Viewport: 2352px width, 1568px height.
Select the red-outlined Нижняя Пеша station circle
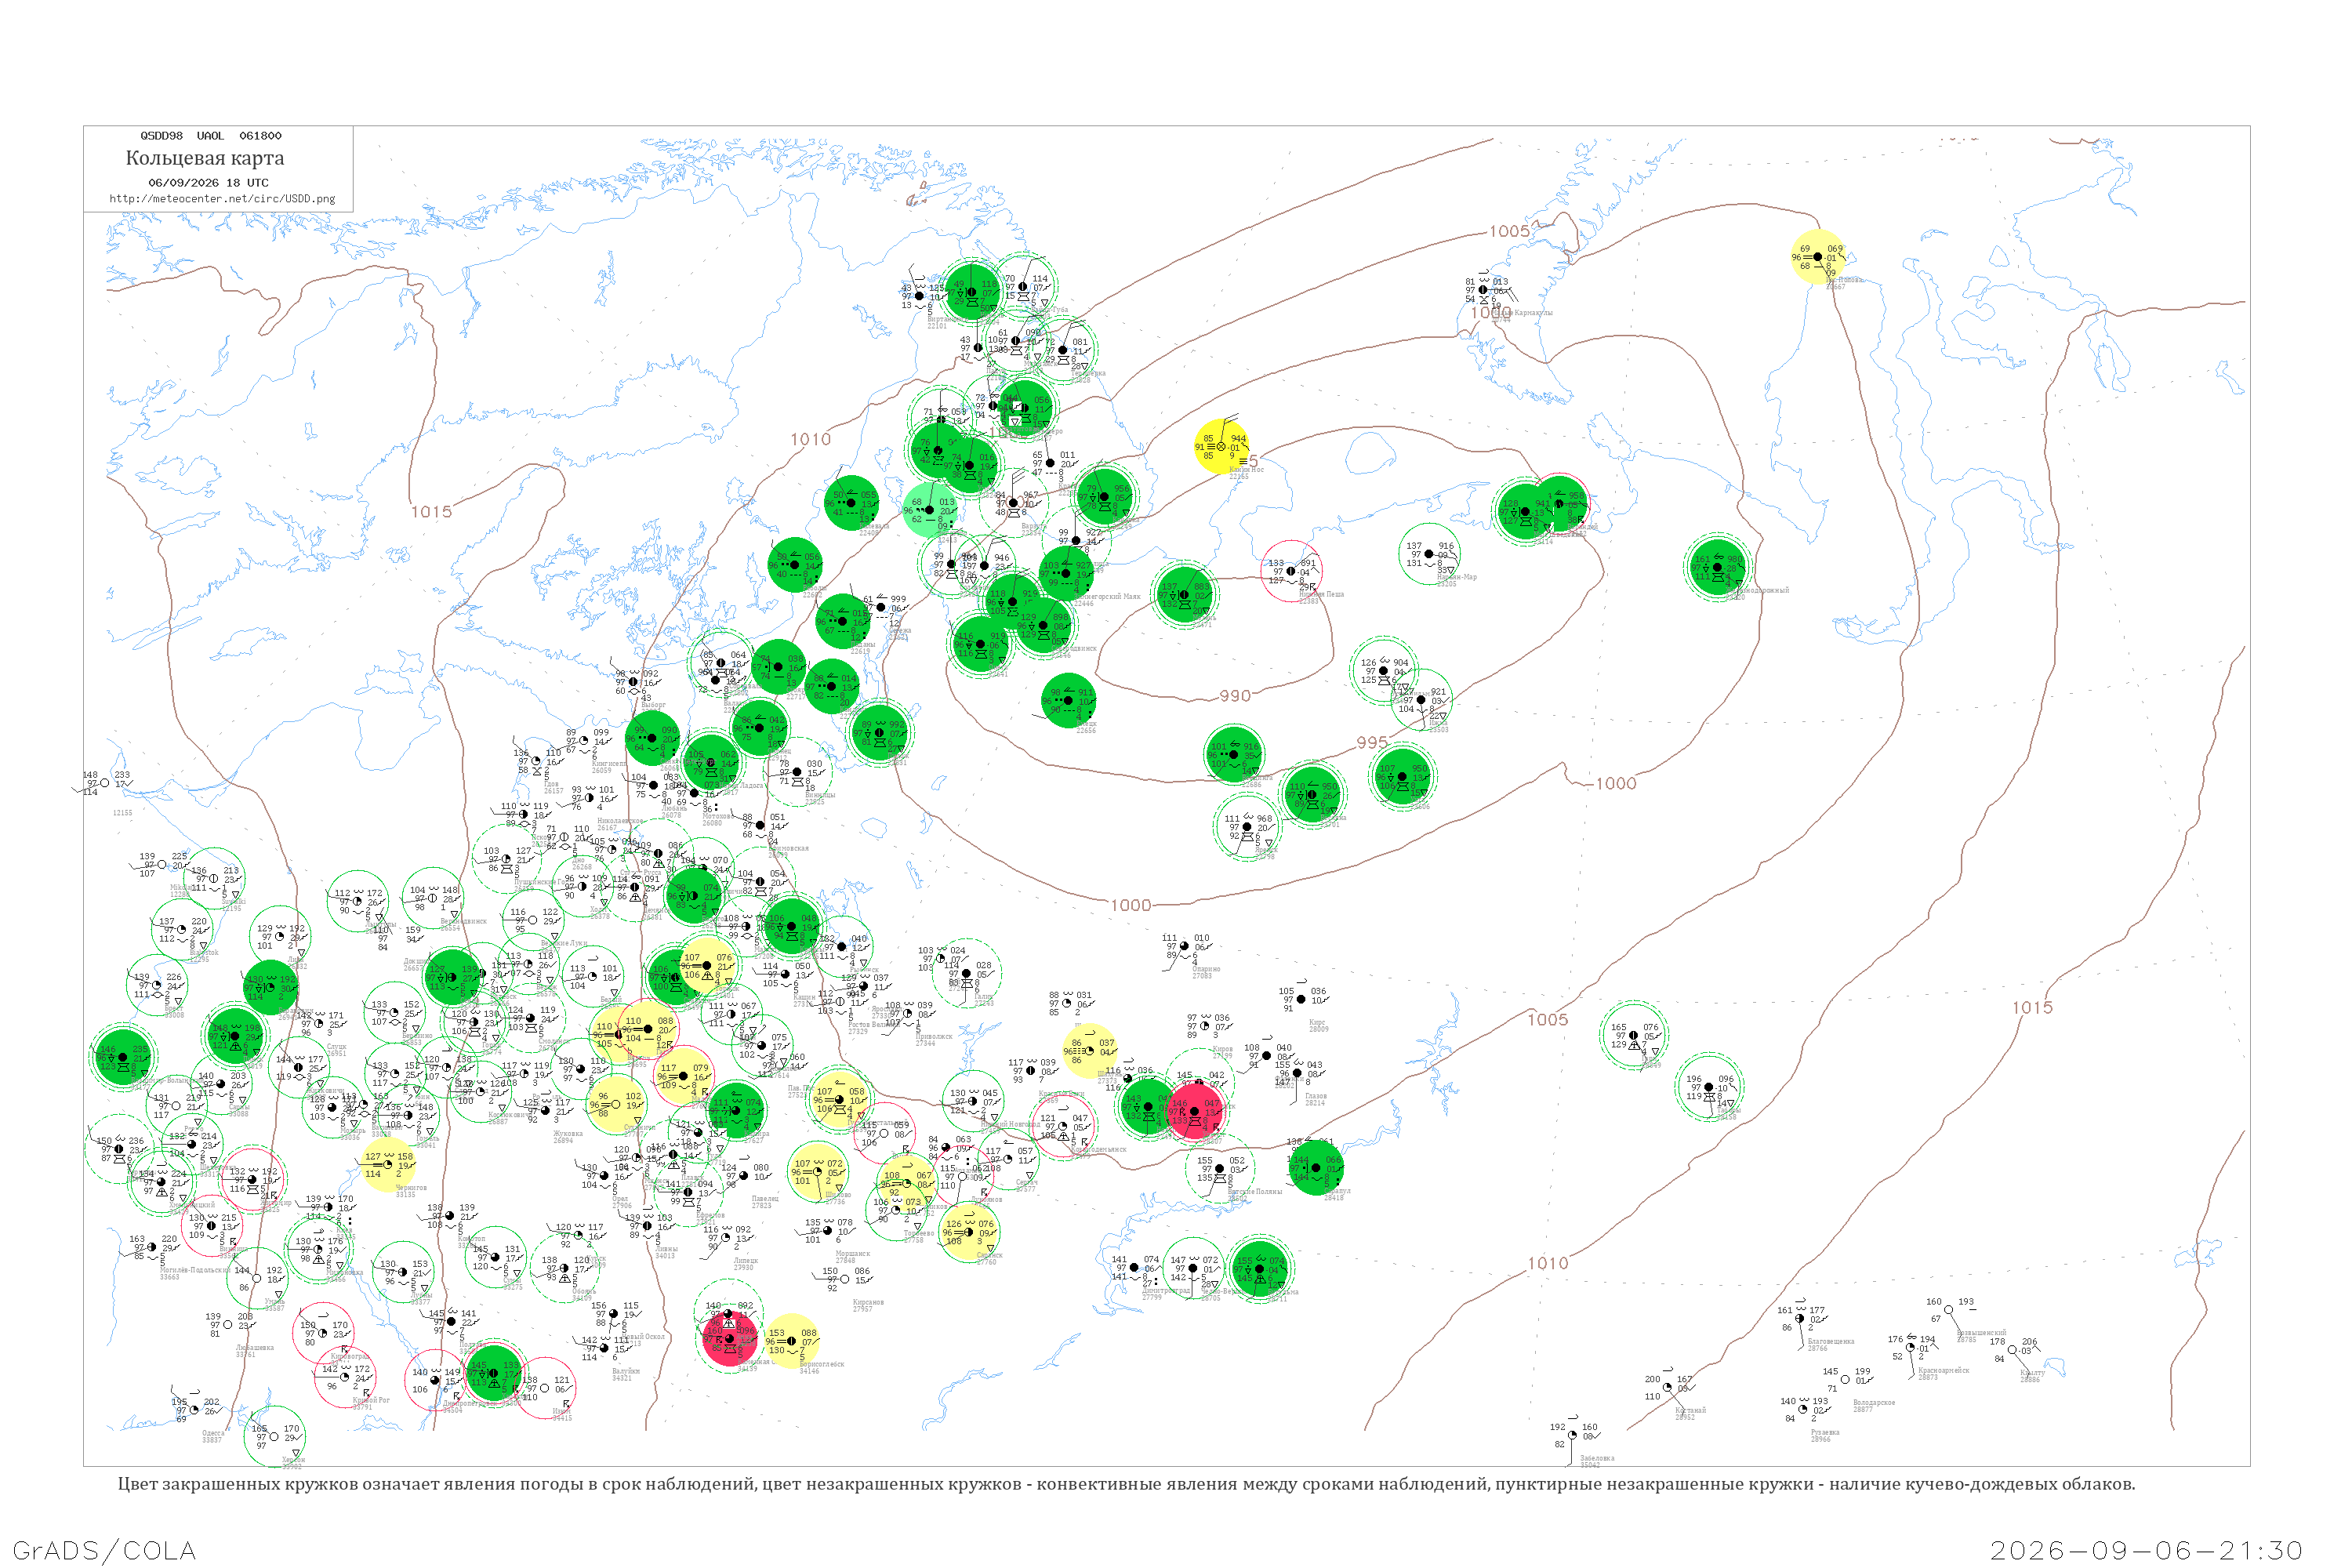click(x=1290, y=571)
